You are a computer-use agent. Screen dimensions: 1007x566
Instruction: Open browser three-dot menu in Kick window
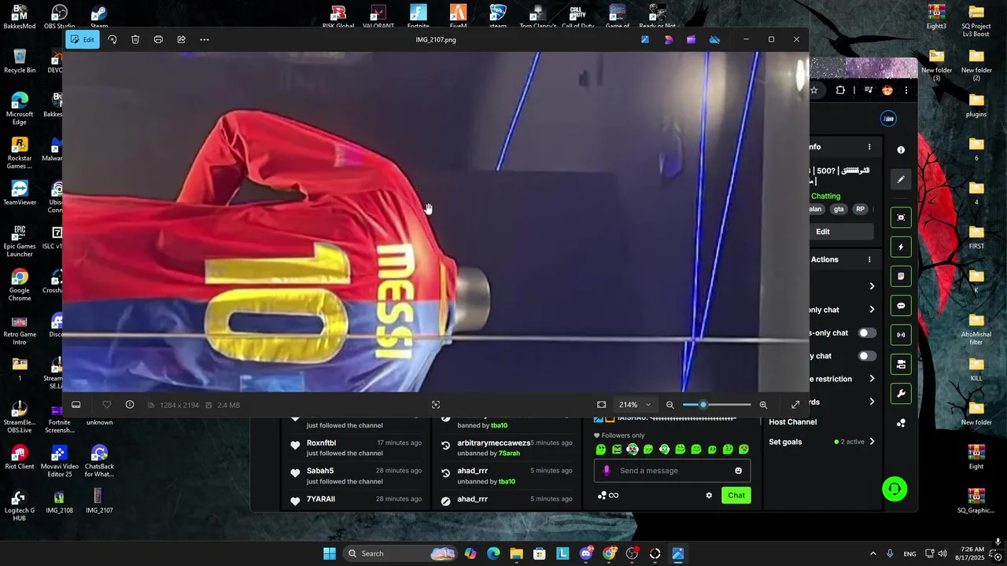click(x=906, y=90)
